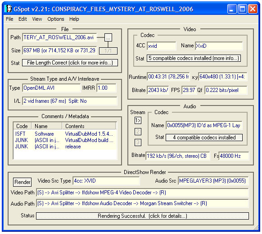
Task: Minimize the GSpot window
Action: coord(232,9)
